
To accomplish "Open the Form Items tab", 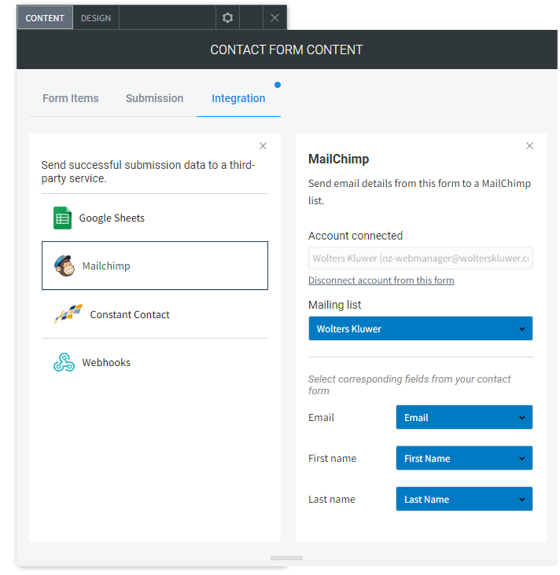I will (71, 98).
